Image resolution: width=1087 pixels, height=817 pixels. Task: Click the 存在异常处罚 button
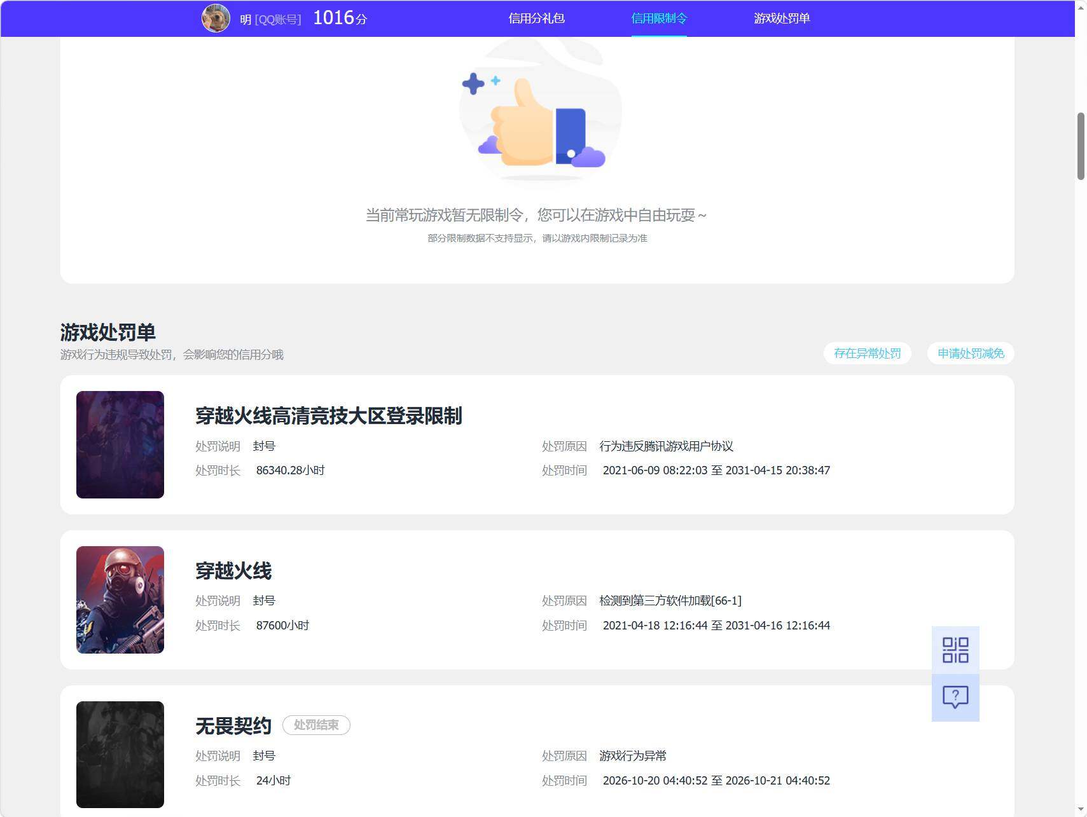(868, 354)
